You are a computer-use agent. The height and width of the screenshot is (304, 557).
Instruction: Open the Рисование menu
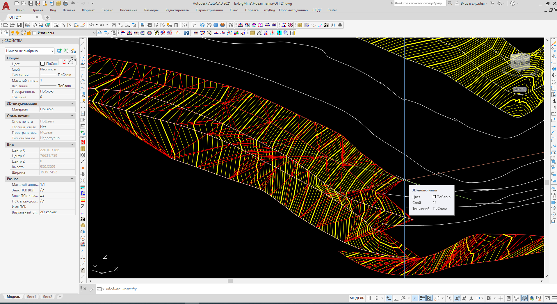click(129, 10)
